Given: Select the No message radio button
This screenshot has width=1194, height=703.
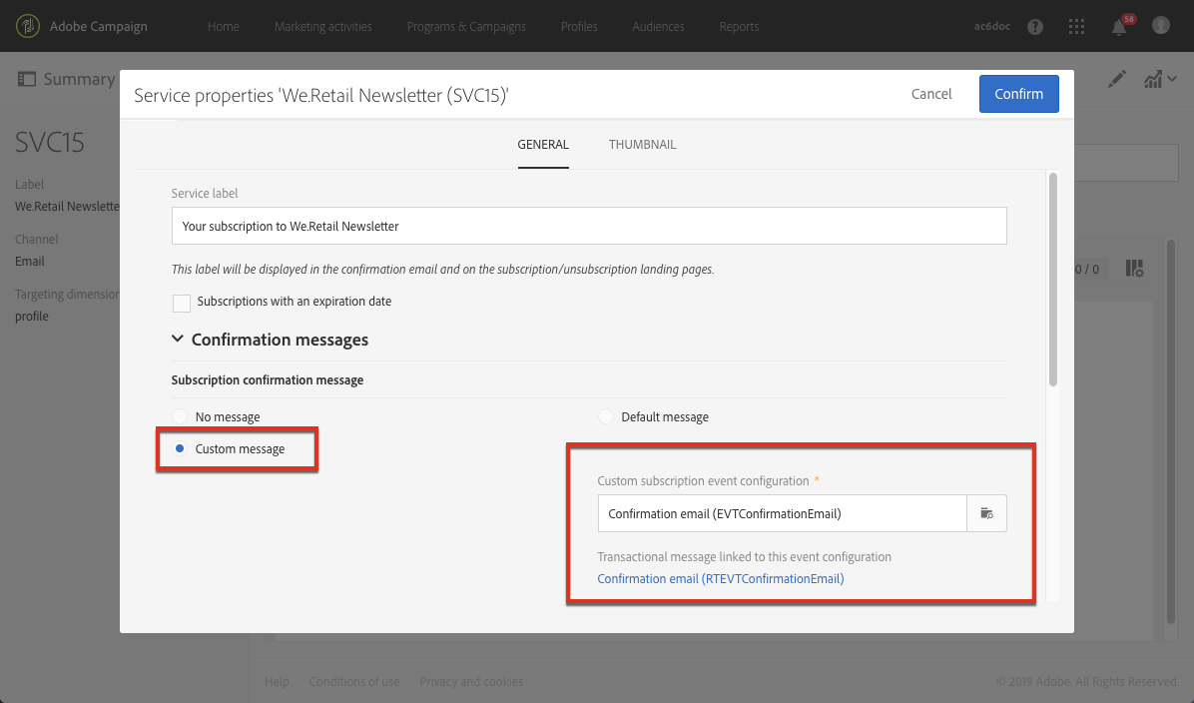Looking at the screenshot, I should (x=180, y=416).
